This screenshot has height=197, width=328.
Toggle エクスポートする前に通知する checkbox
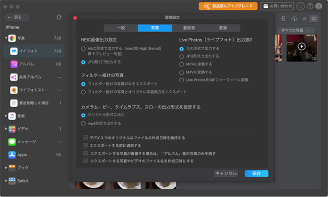pyautogui.click(x=86, y=145)
